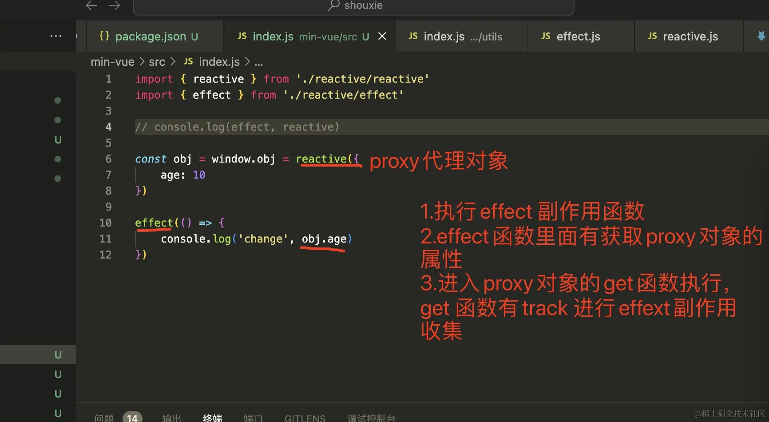
Task: Open the 输出 (Output) panel tab
Action: click(171, 418)
